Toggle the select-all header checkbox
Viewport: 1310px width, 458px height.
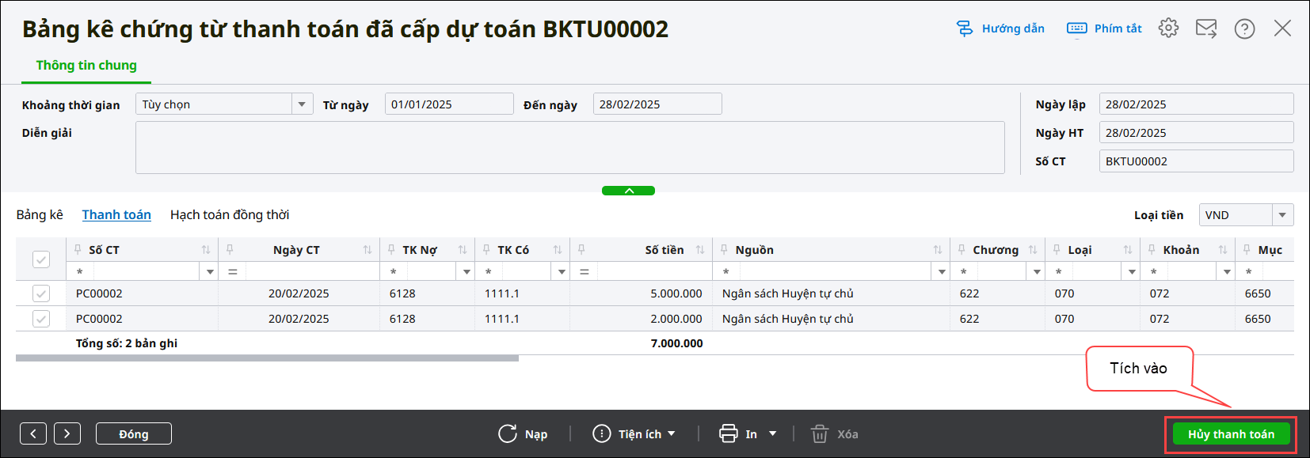(41, 259)
